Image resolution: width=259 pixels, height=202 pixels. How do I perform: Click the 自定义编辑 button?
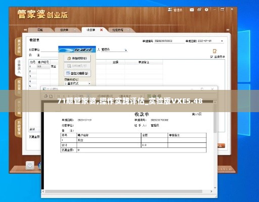pyautogui.click(x=77, y=73)
